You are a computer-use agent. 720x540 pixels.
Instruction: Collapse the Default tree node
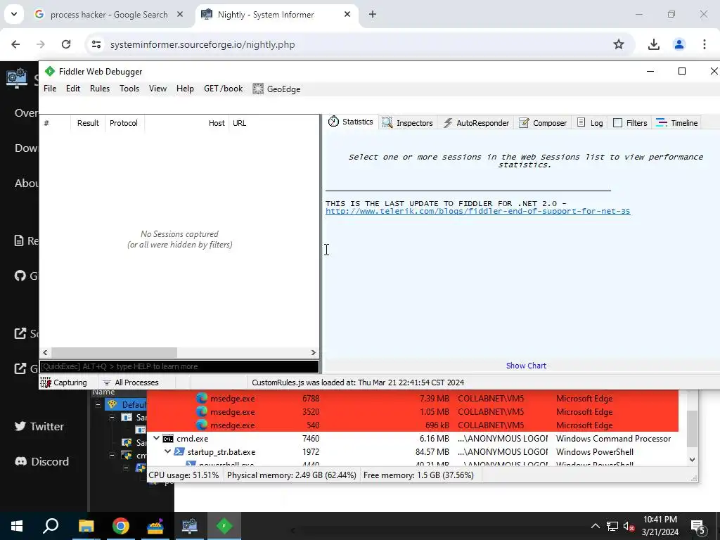coord(98,404)
